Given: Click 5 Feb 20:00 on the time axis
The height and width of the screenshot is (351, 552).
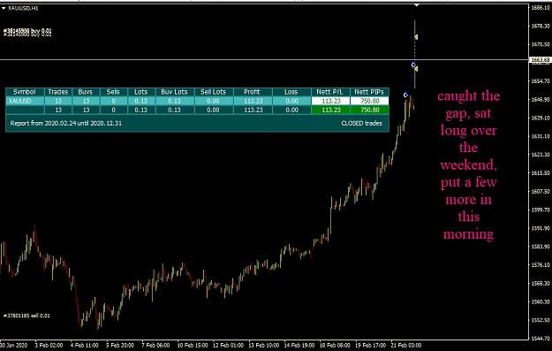Looking at the screenshot, I should tap(120, 346).
